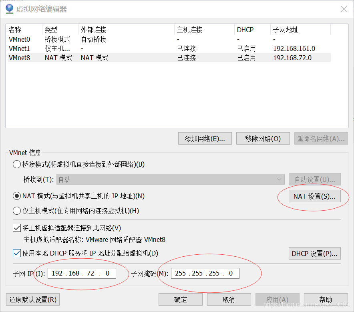
Task: Click the 子网 IP field showing 192.168.72.0
Action: coord(82,274)
